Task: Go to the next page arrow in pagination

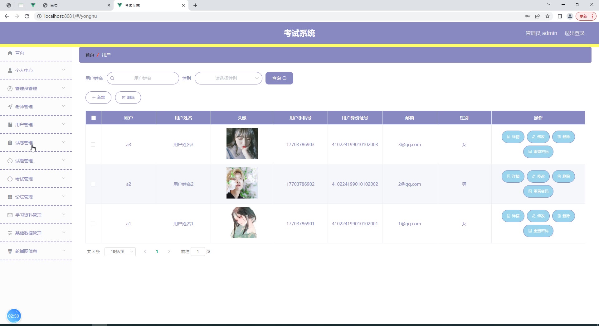Action: click(x=169, y=252)
